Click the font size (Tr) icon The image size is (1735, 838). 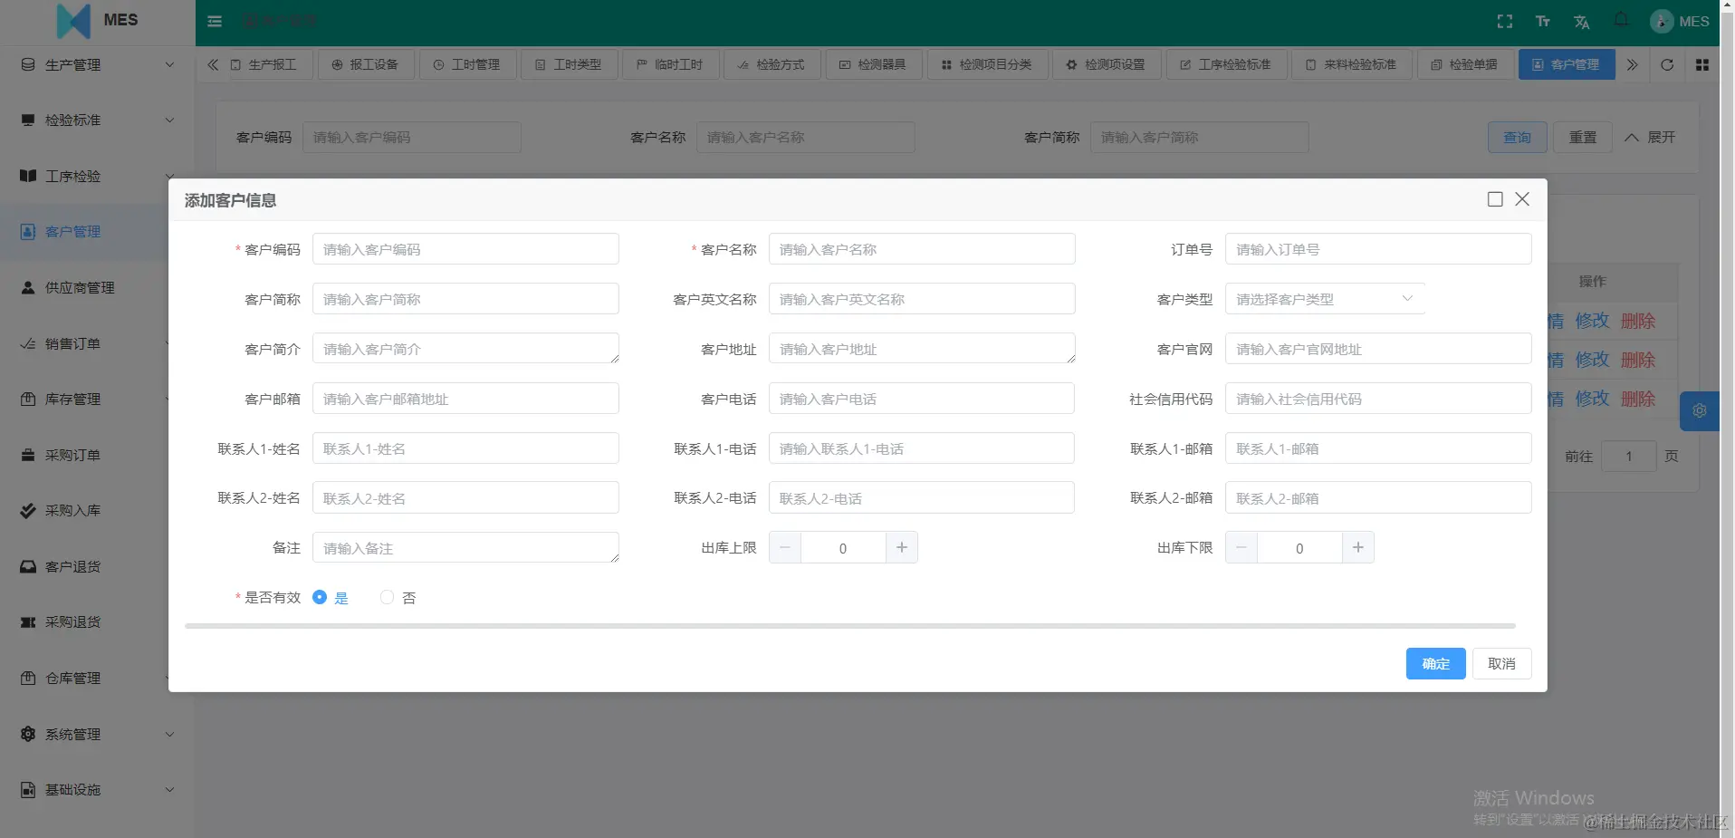(1543, 21)
